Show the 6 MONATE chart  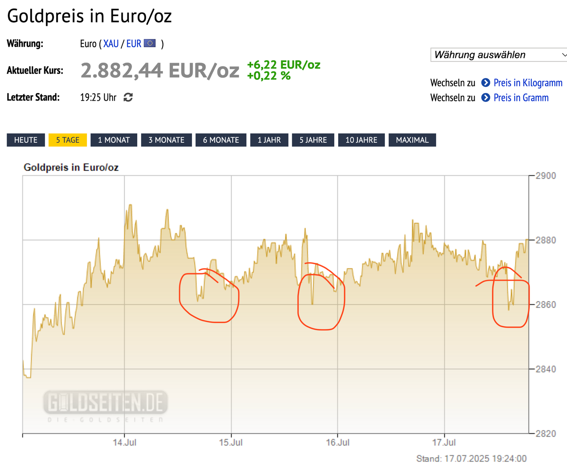coord(221,140)
